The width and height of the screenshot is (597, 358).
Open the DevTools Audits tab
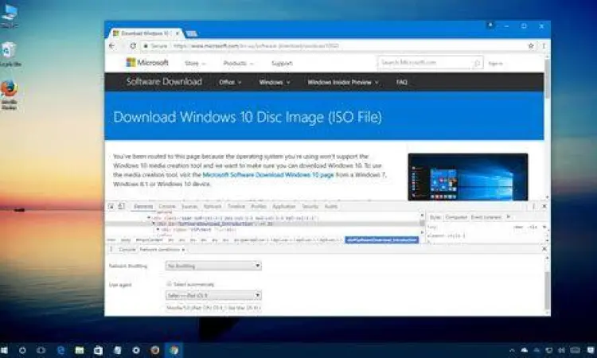pyautogui.click(x=331, y=206)
